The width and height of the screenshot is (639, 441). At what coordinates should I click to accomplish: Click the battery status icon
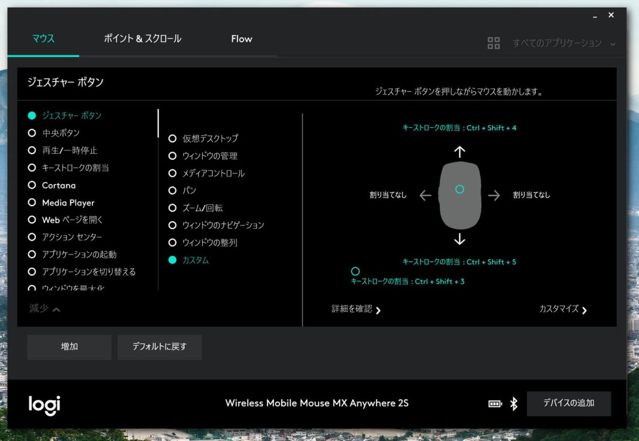click(495, 404)
